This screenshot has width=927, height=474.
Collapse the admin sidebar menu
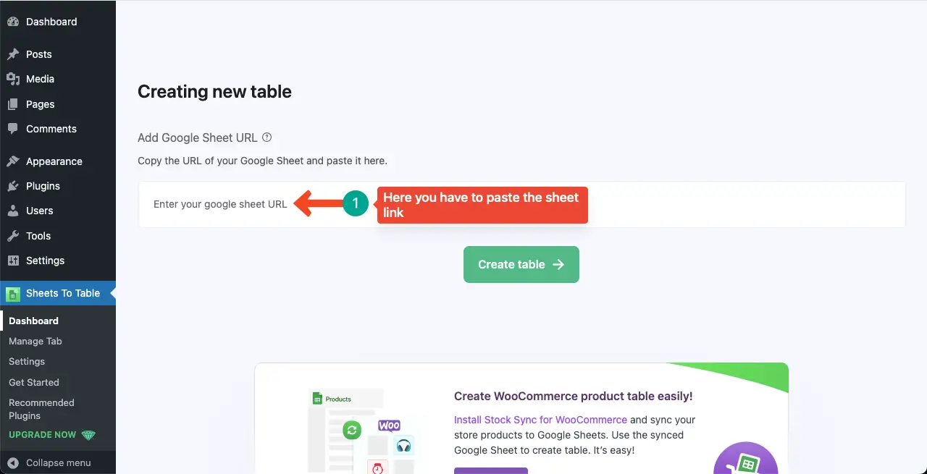point(49,463)
